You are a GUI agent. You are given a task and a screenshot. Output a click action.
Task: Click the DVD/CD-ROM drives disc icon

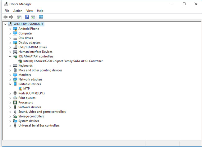(15, 47)
